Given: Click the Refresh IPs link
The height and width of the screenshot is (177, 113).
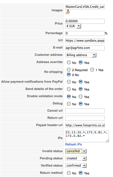Looking at the screenshot, I should (x=73, y=144).
